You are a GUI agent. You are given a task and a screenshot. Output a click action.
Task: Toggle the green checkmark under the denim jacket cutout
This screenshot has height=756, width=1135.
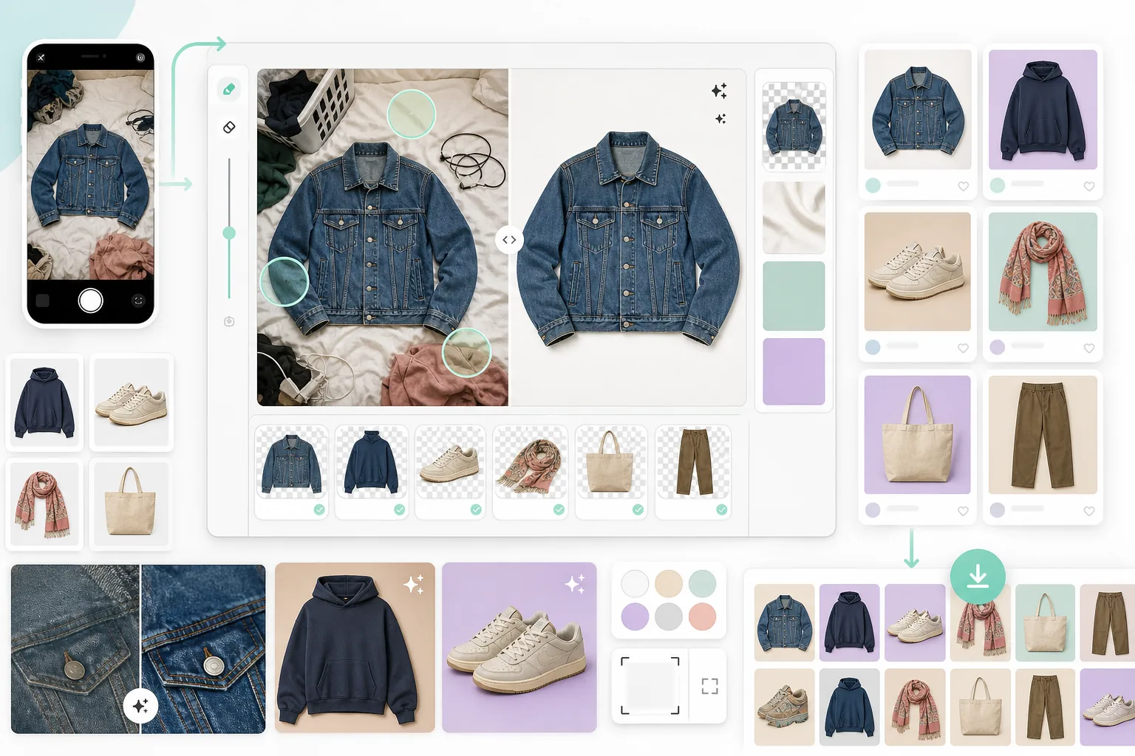319,509
